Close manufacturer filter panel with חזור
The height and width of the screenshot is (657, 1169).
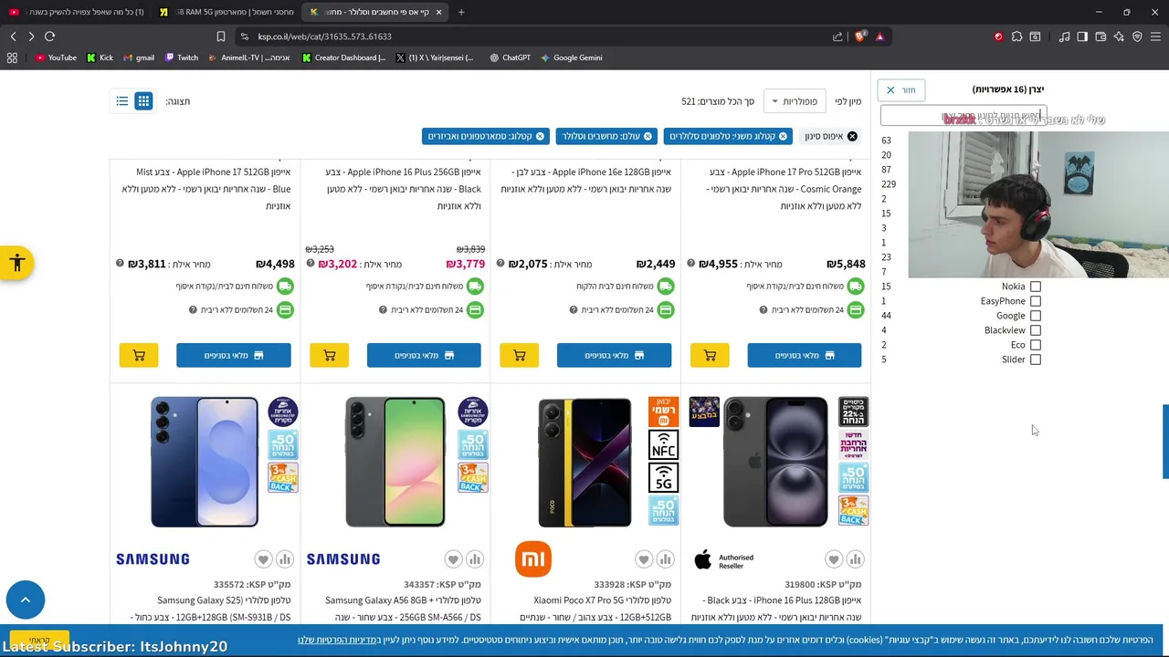coord(901,89)
